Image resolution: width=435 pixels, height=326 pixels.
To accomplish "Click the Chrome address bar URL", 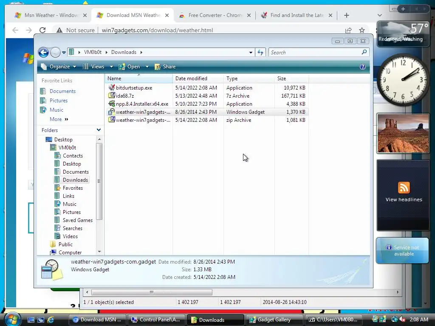I will coord(157,30).
